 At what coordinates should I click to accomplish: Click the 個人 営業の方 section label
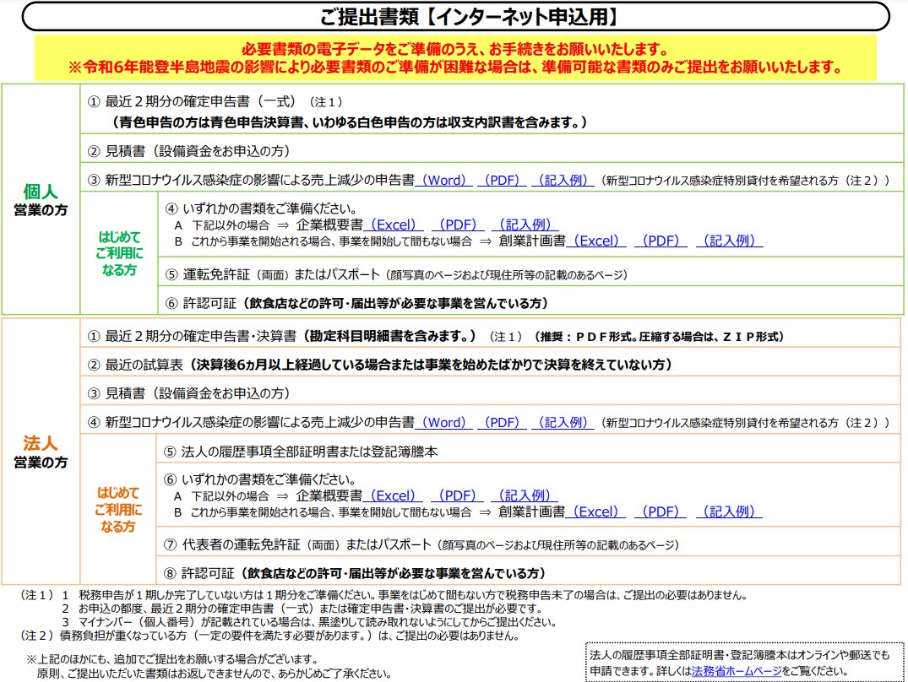pos(41,199)
